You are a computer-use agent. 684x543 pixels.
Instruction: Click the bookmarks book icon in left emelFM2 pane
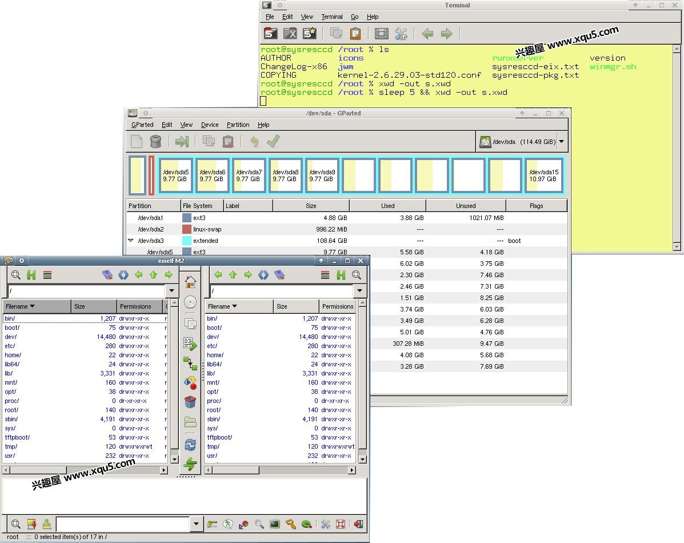coord(107,274)
